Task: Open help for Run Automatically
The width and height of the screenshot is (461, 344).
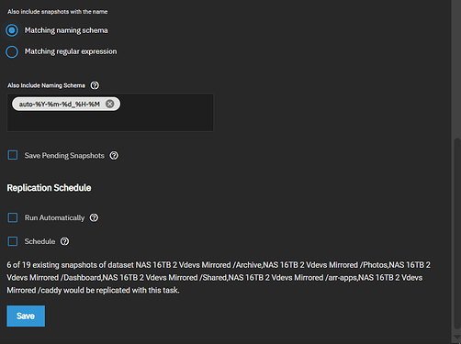Action: click(94, 217)
